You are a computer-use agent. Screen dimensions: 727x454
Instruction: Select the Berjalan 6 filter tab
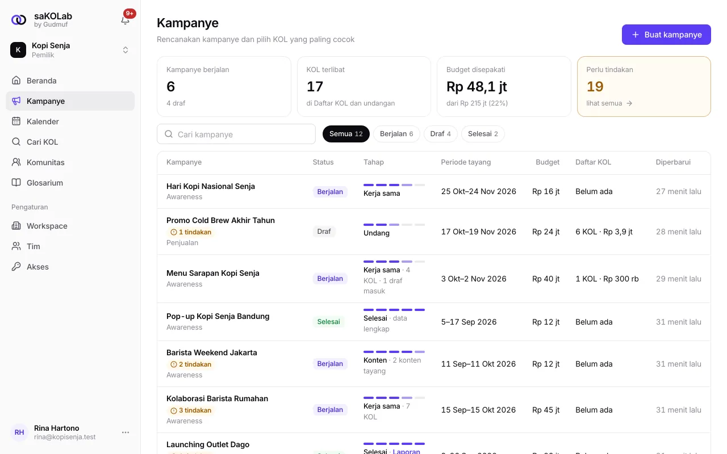[x=396, y=134]
